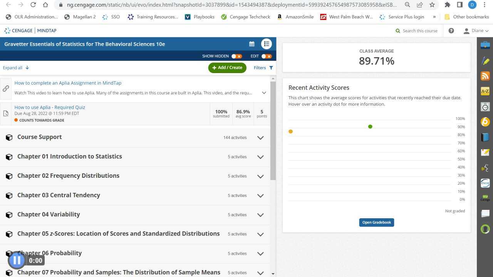Open the highlighter study tool icon

pos(485,60)
